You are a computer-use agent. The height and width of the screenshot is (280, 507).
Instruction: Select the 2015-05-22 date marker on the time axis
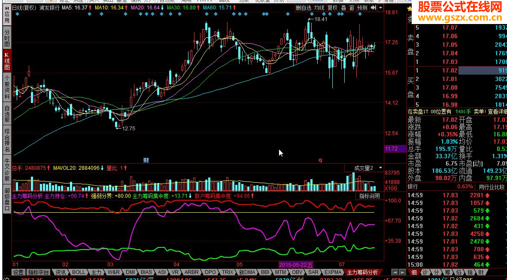point(296,265)
